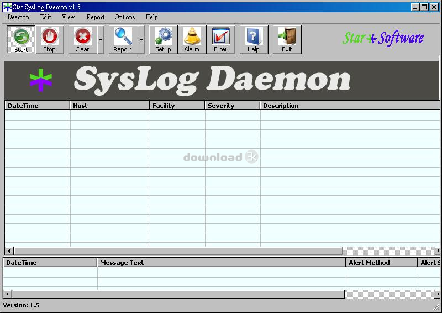Start the syslog daemon with Start icon
Screen dimensions: 442x313
[21, 40]
